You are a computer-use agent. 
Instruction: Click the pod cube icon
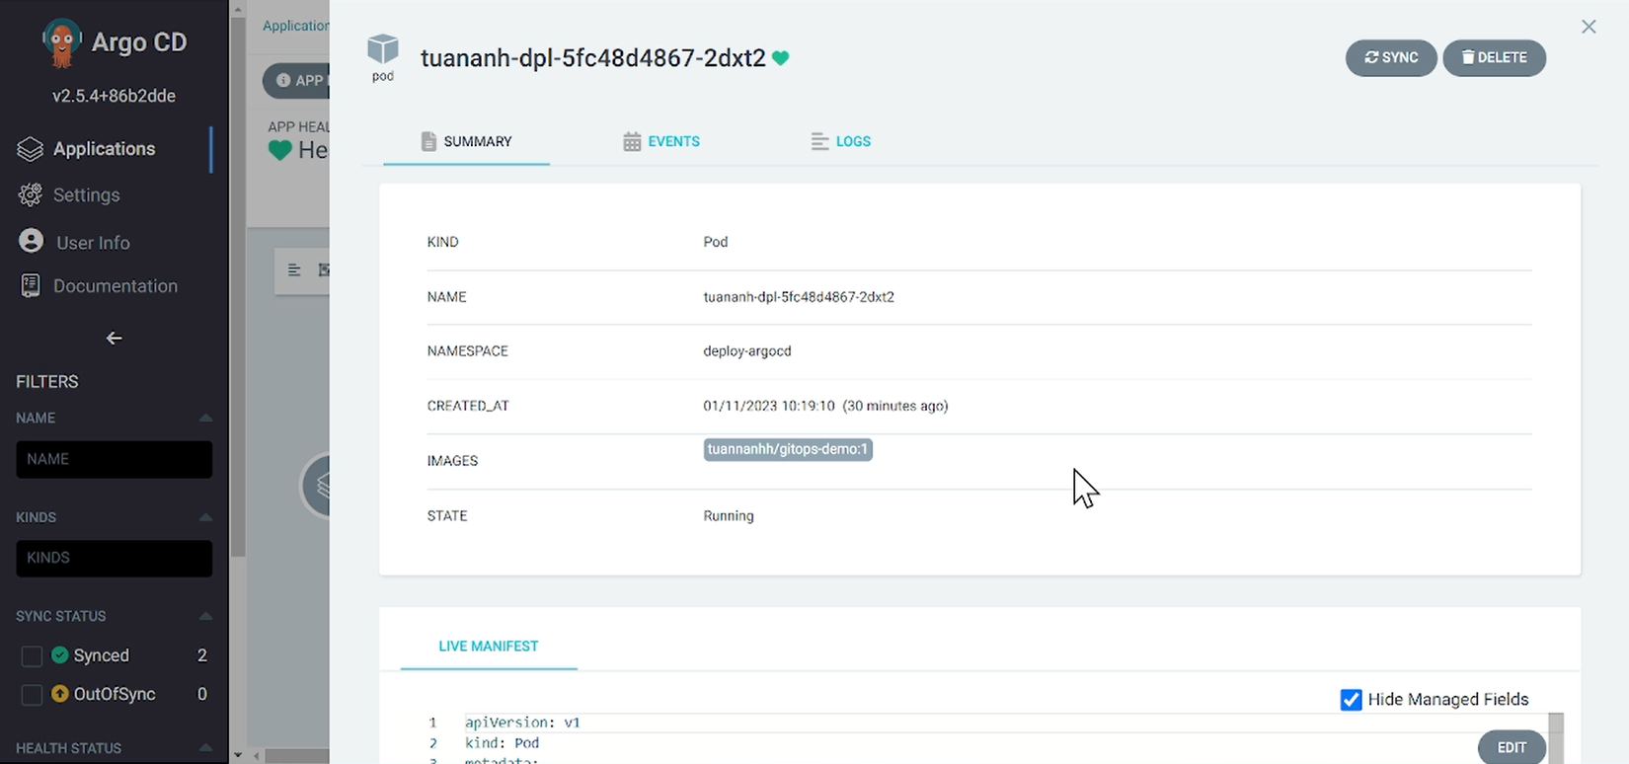[x=383, y=48]
